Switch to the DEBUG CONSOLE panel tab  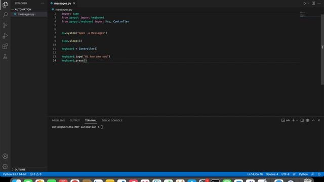coord(112,120)
